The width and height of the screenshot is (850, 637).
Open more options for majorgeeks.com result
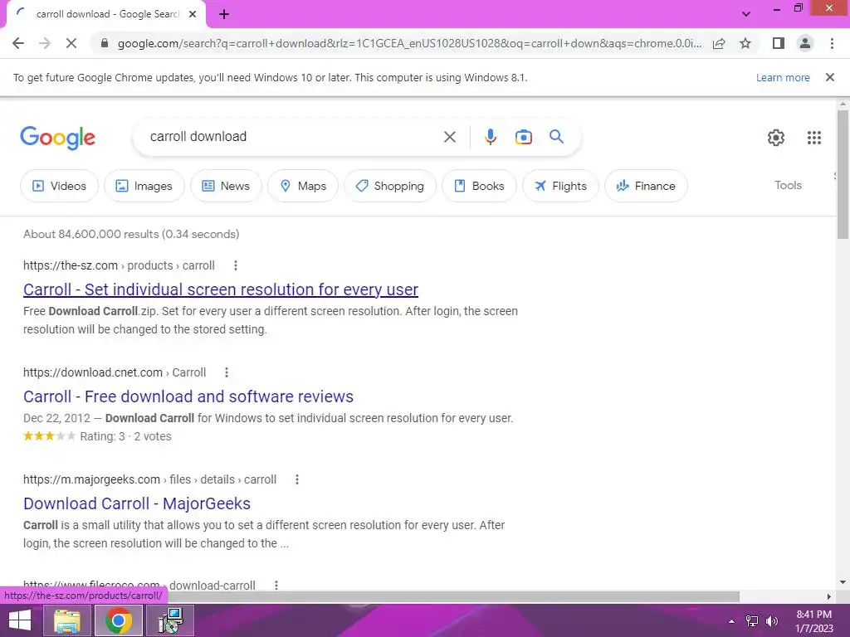tap(297, 479)
